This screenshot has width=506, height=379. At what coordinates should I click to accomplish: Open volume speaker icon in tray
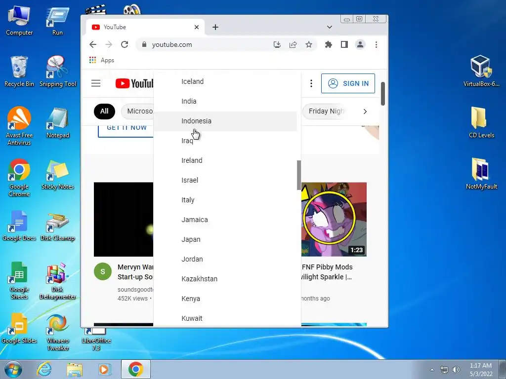click(456, 369)
